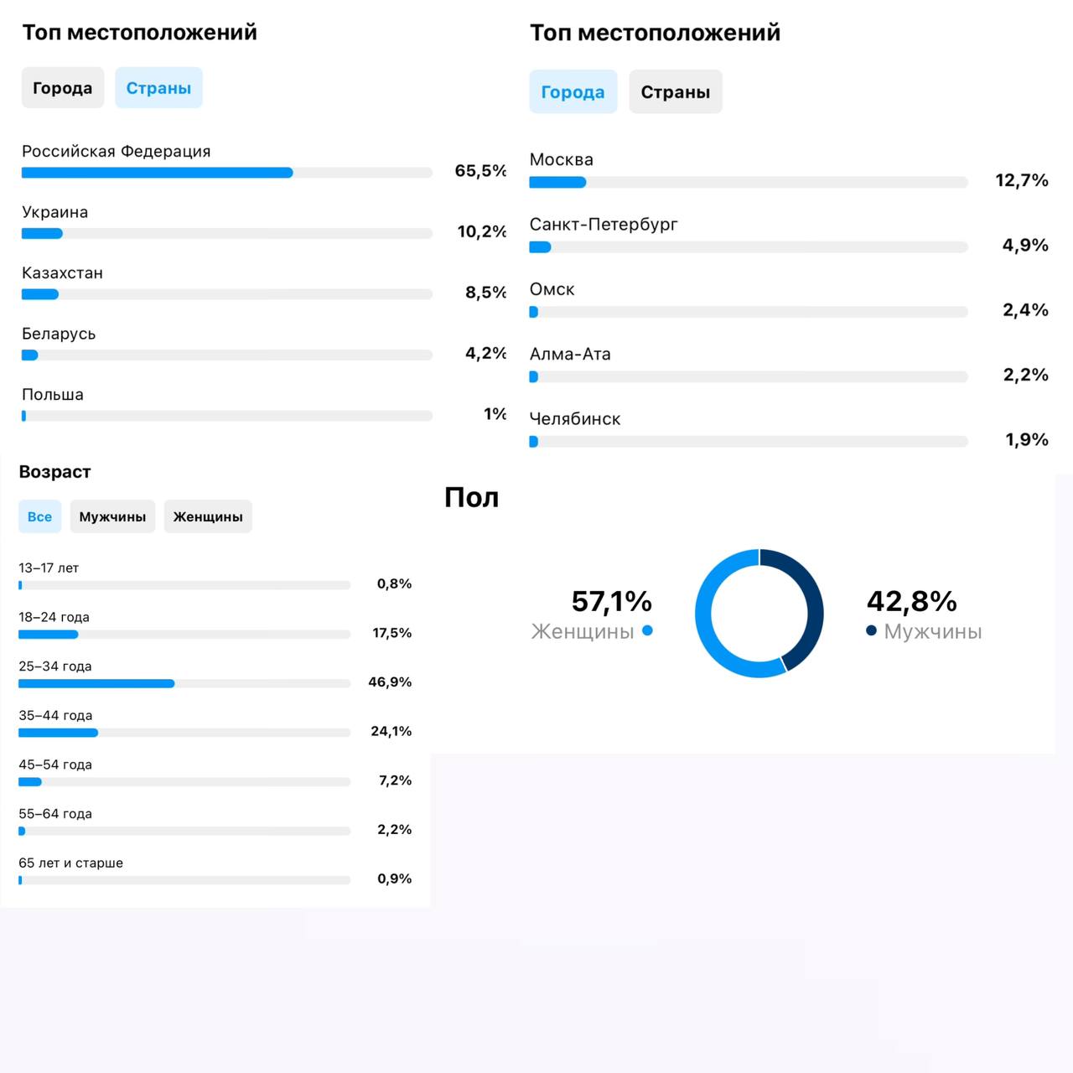
Task: Click the Санкт-Петербург city label
Action: tap(604, 224)
